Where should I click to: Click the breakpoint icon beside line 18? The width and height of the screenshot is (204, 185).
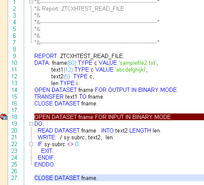pos(4,117)
